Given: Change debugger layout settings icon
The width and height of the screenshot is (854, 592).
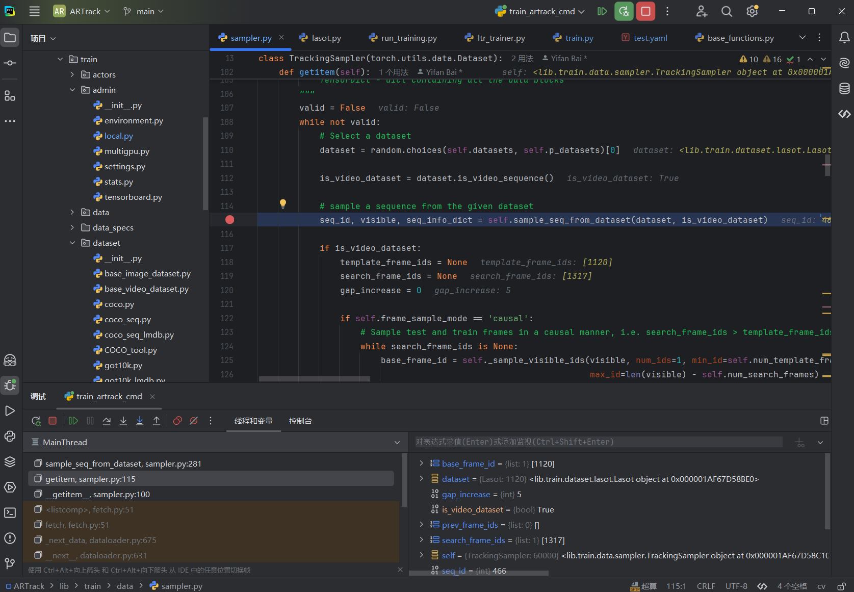Looking at the screenshot, I should pyautogui.click(x=824, y=421).
